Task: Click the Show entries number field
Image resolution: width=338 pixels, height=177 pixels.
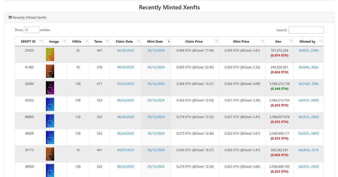Action: tap(31, 30)
